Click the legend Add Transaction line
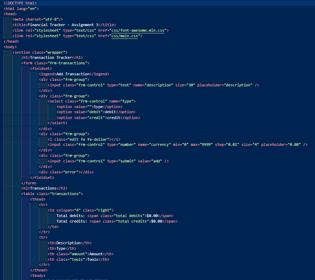 coord(74,74)
